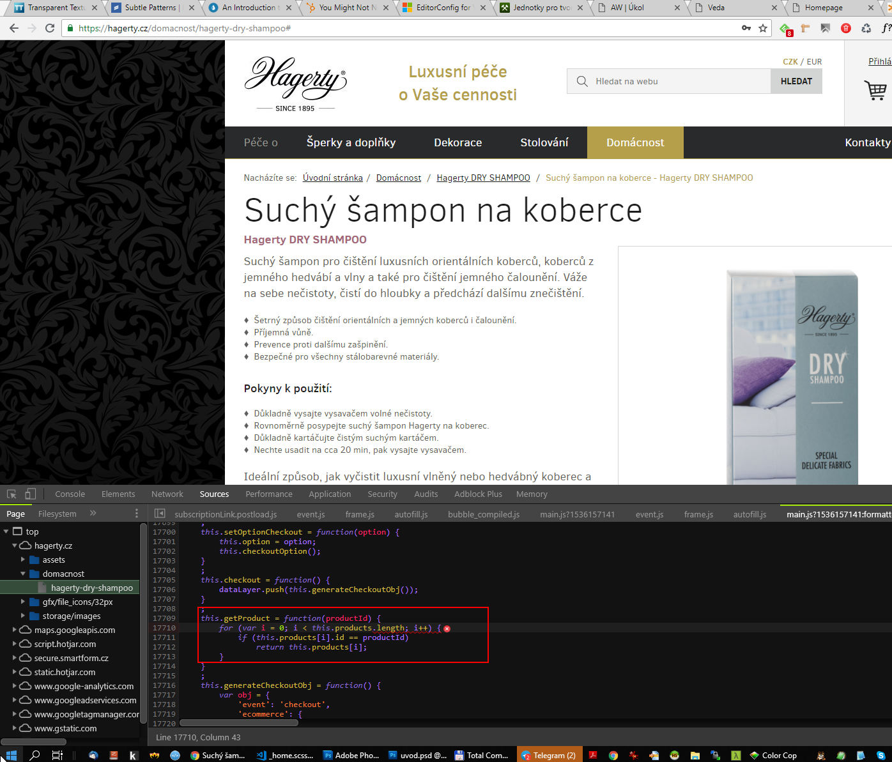Screen dimensions: 892x762
Task: Switch to the Console tab in DevTools
Action: (70, 494)
